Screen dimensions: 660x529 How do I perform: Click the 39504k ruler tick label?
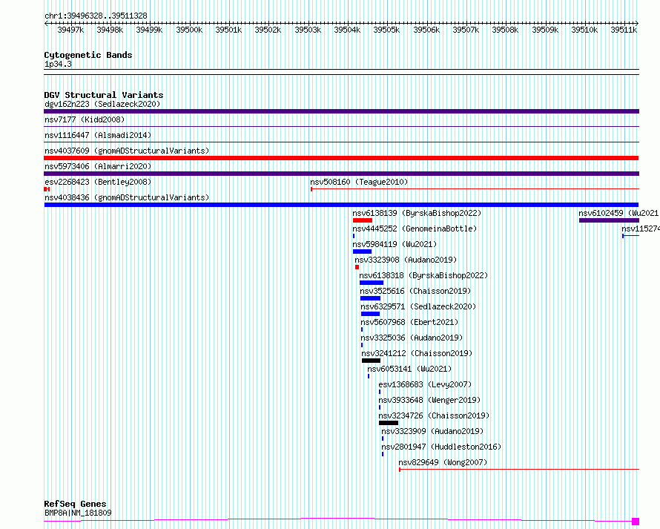point(347,30)
